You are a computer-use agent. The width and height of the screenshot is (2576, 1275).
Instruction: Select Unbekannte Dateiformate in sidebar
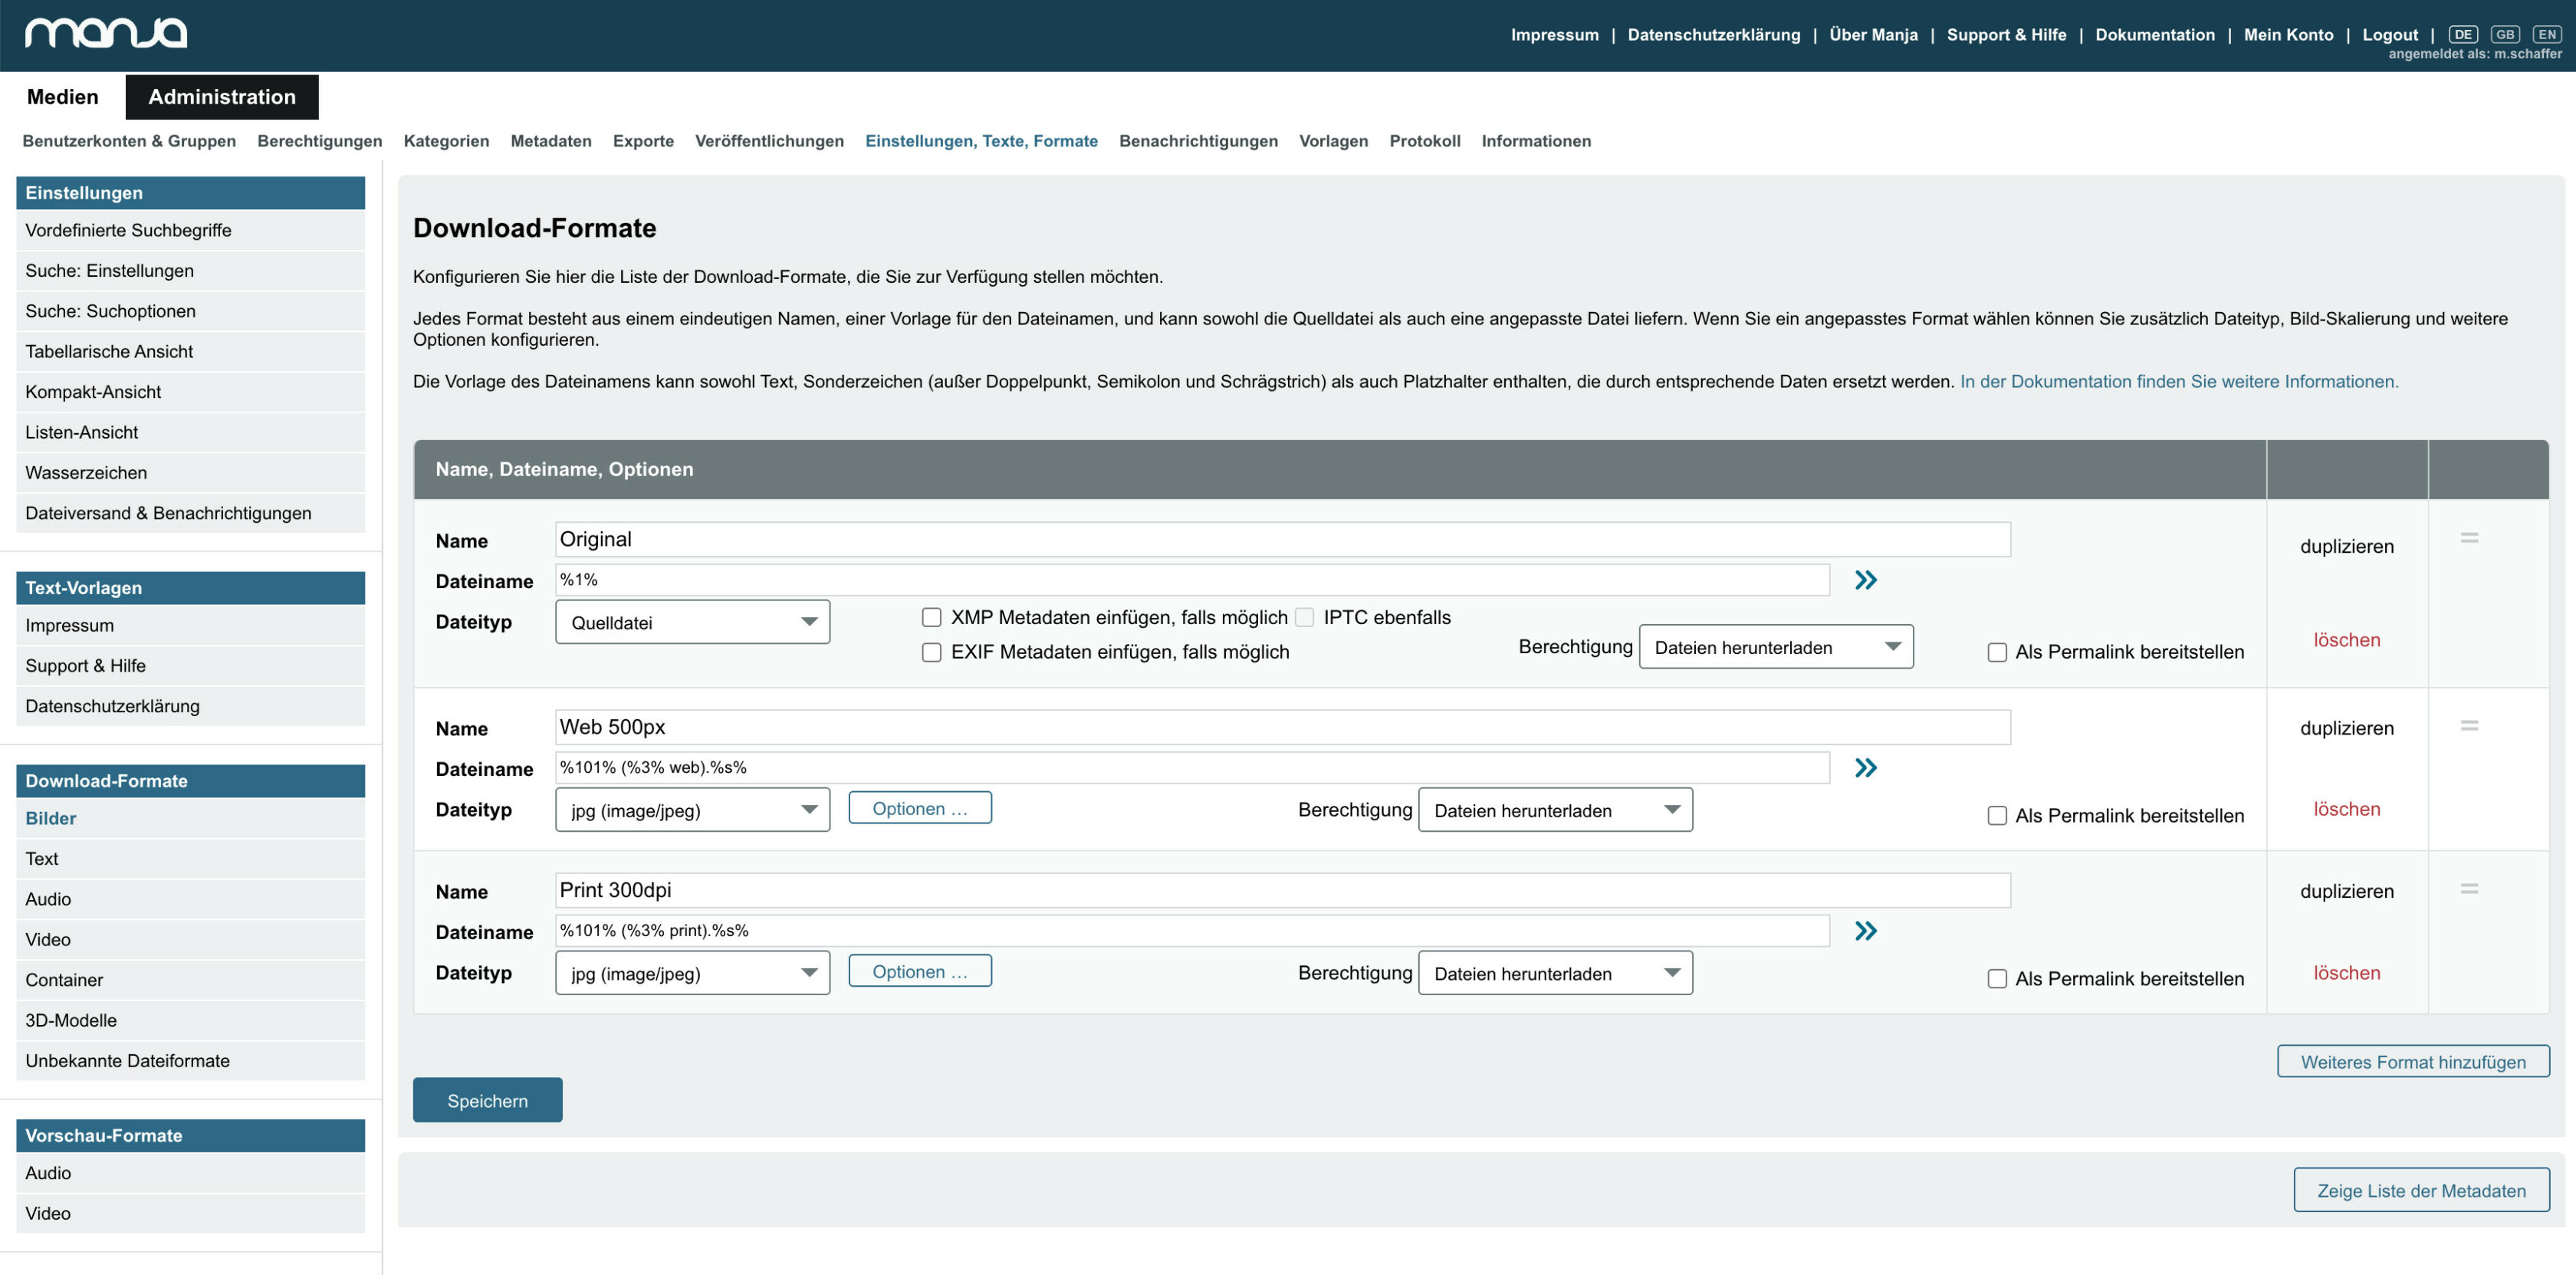(190, 1061)
